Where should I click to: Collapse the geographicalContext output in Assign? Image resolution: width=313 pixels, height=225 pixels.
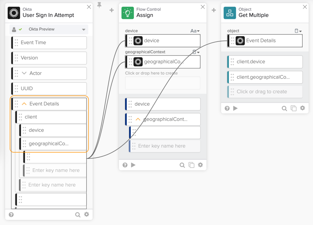point(138,119)
